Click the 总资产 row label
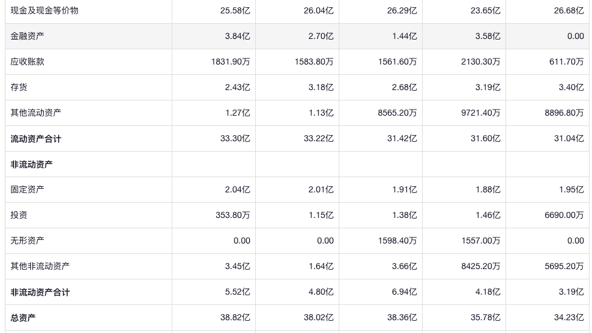 (23, 318)
